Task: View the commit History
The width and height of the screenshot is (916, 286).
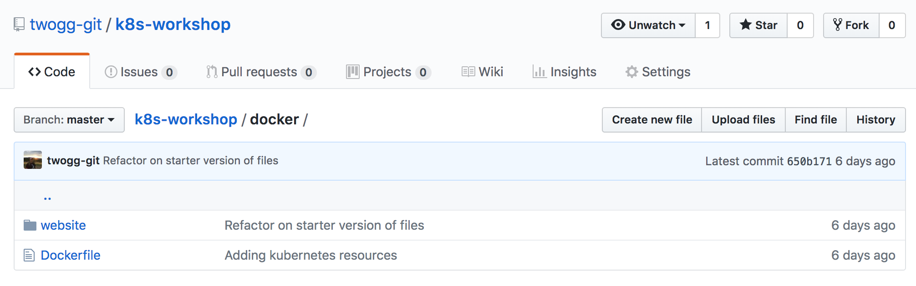Action: click(x=876, y=120)
